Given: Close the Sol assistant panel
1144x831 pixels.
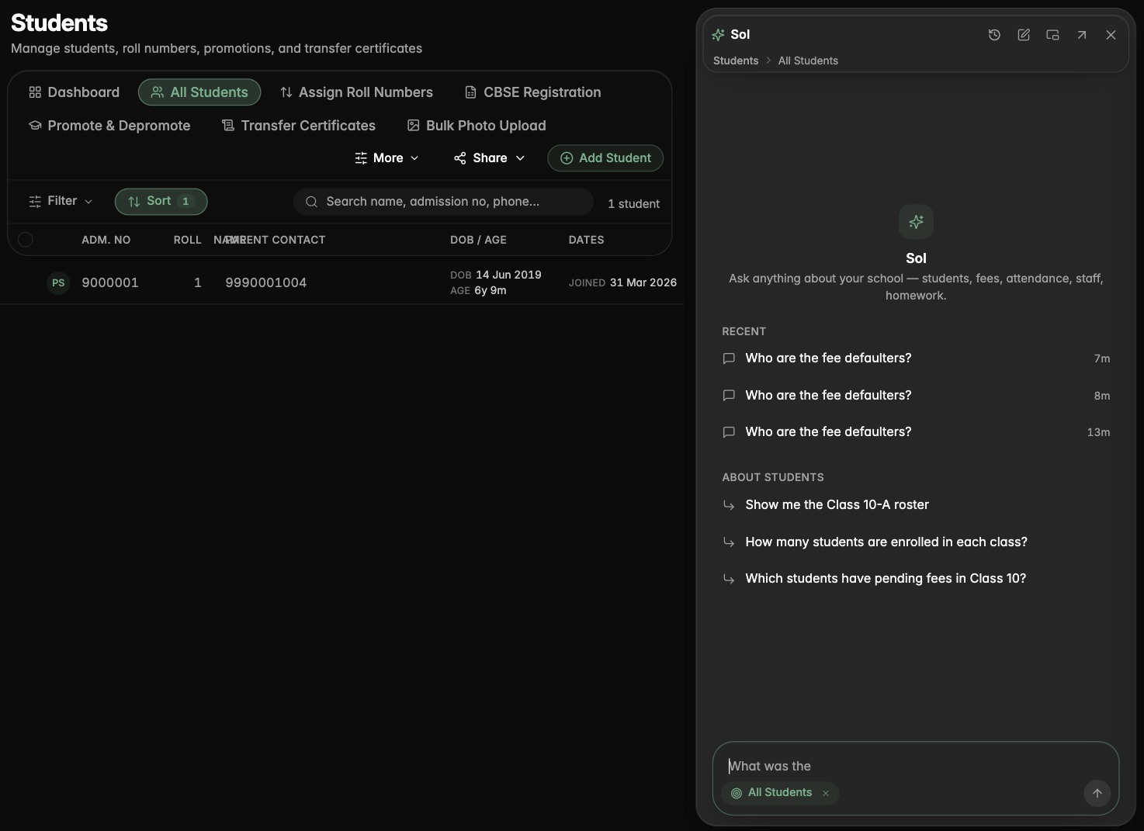Looking at the screenshot, I should 1111,35.
